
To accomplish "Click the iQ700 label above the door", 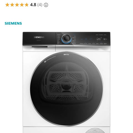I will point(66,55).
